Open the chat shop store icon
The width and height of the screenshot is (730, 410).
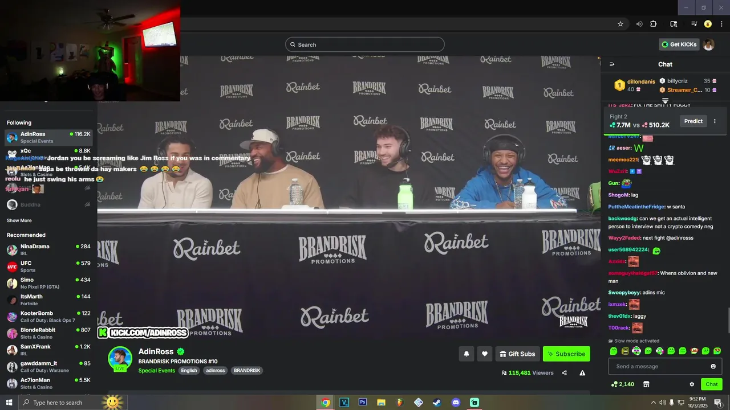point(646,384)
